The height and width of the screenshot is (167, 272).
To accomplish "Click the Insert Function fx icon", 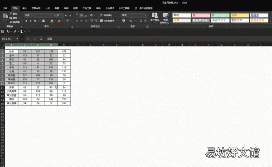I will [41, 39].
